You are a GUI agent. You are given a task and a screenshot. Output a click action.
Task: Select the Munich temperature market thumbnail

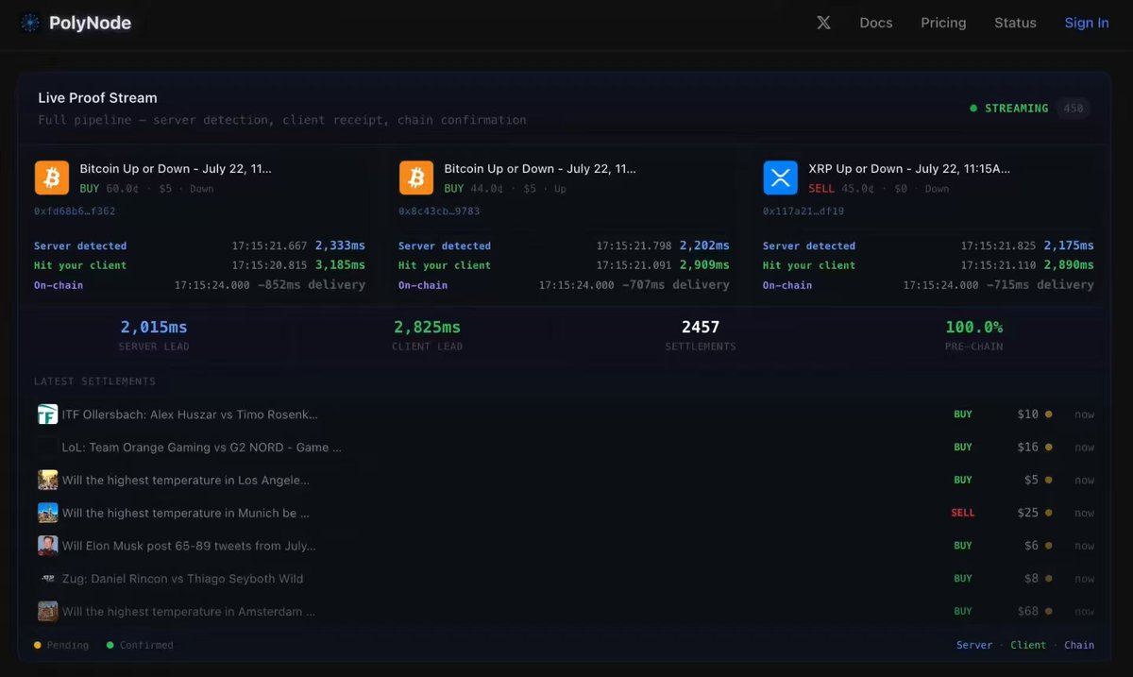click(x=47, y=513)
